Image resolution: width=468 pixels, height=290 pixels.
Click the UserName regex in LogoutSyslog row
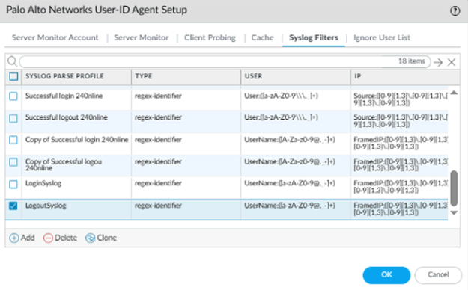[290, 206]
